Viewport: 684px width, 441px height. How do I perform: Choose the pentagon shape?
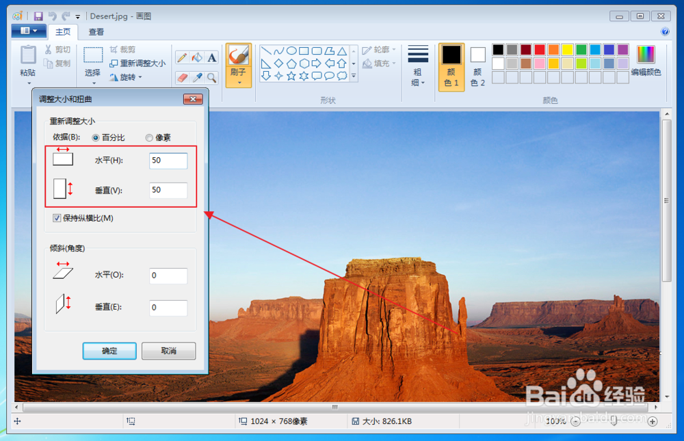click(x=291, y=64)
